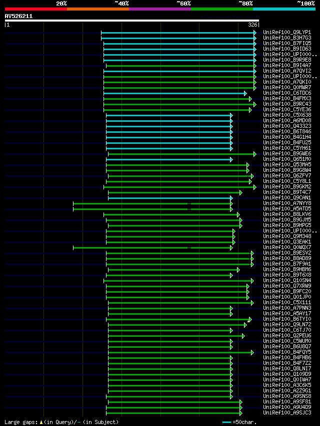Viewport: 320px width, 426px height.
Task: Click the cyan 50char scale bar in legend
Action: [x=226, y=422]
